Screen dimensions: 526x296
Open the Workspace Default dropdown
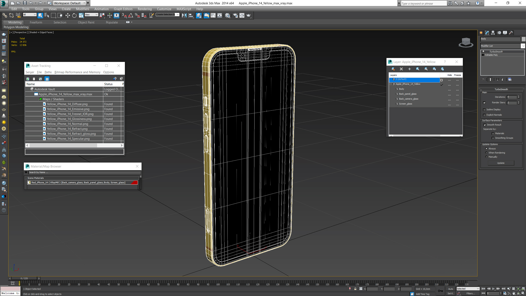pos(69,3)
